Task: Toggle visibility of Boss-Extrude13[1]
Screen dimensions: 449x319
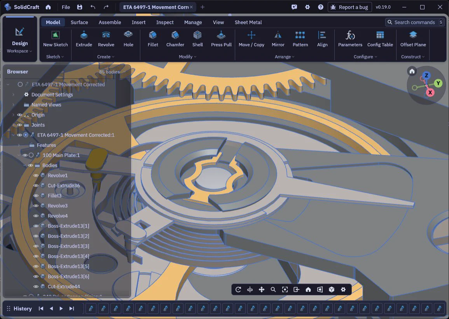Action: 36,226
